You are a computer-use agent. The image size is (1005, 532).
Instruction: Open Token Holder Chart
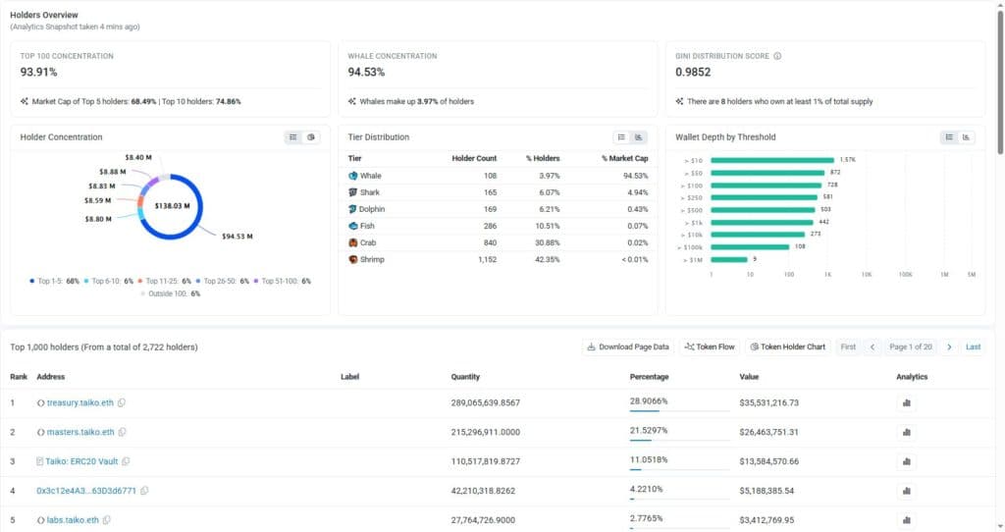[x=788, y=346]
